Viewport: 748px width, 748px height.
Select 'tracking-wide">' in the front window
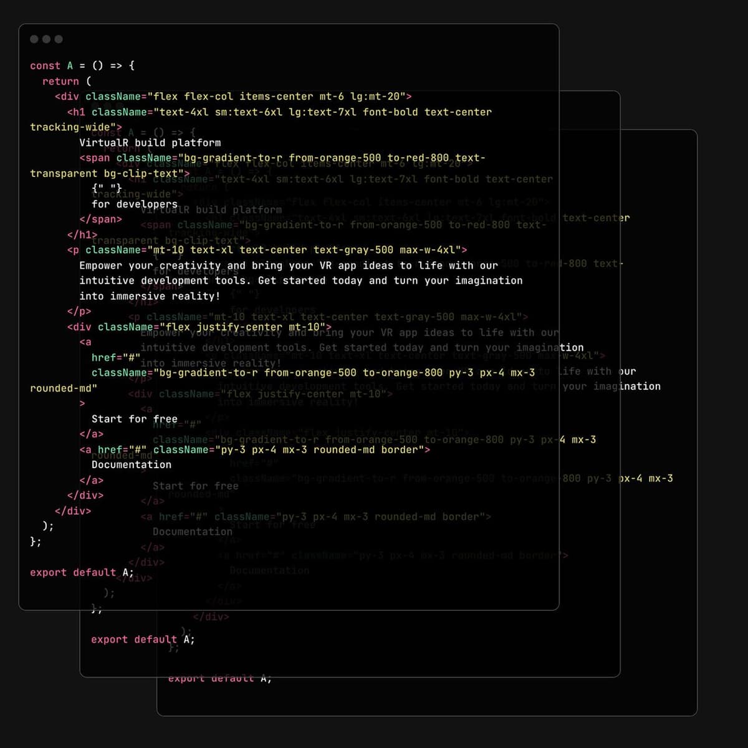(76, 127)
